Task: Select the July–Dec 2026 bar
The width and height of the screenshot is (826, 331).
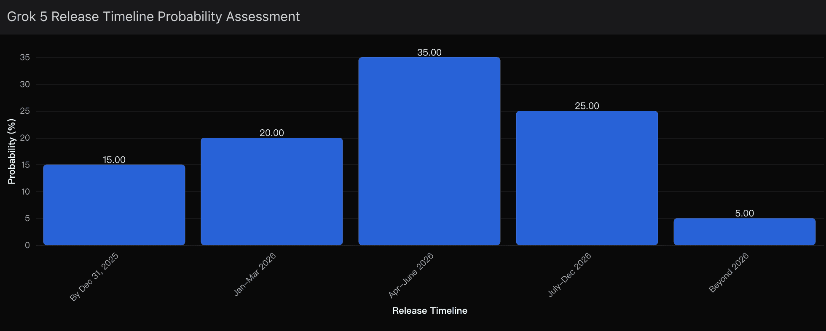Action: 587,178
